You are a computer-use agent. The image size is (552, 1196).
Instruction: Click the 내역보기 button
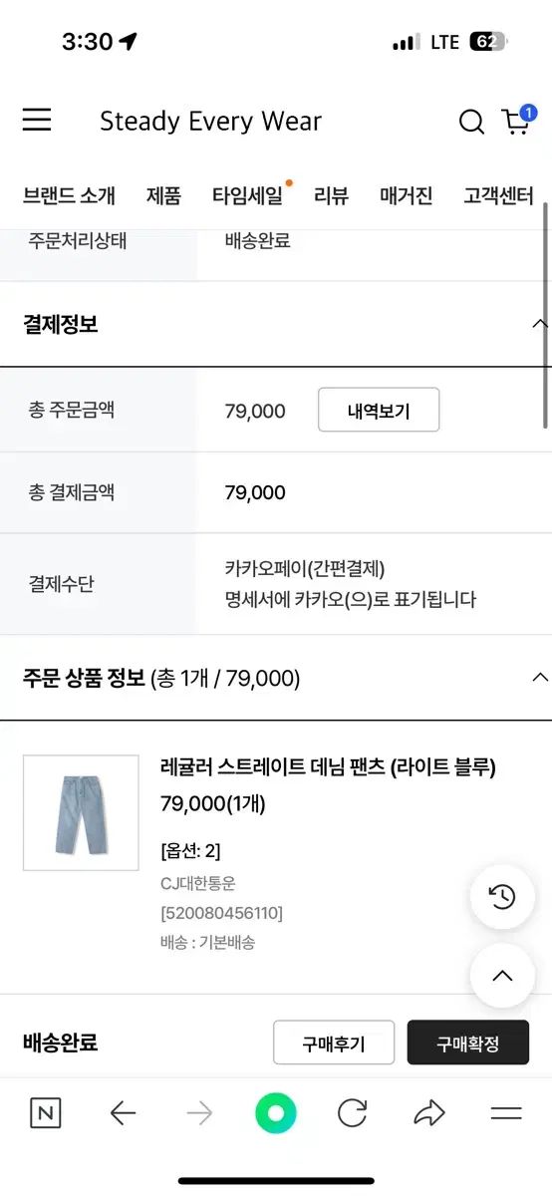(379, 410)
